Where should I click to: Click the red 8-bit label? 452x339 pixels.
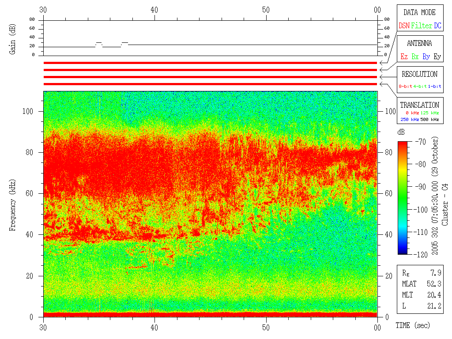pos(406,86)
